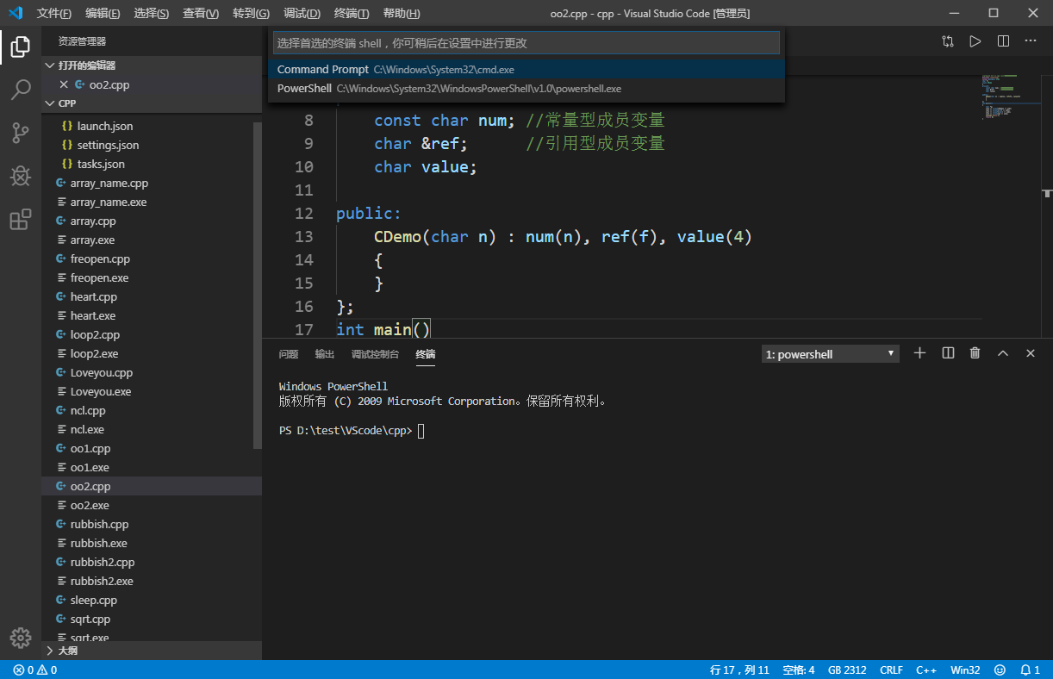Run the code with the play button
Viewport: 1053px width, 679px height.
pyautogui.click(x=975, y=40)
